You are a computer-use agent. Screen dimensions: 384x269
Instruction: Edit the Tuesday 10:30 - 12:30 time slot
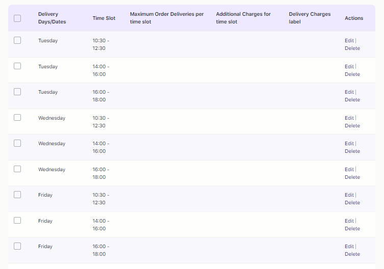click(349, 41)
